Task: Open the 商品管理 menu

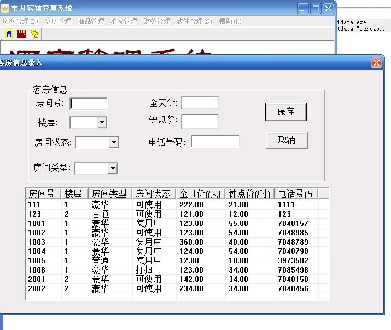Action: pyautogui.click(x=91, y=21)
